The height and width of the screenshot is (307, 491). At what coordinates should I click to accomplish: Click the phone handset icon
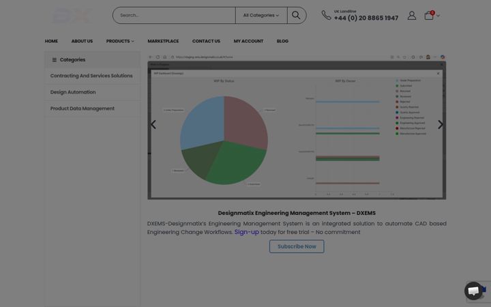(326, 15)
